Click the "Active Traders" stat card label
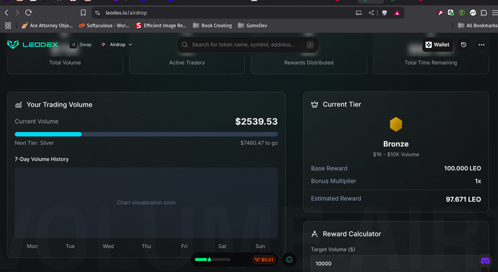 pos(187,63)
